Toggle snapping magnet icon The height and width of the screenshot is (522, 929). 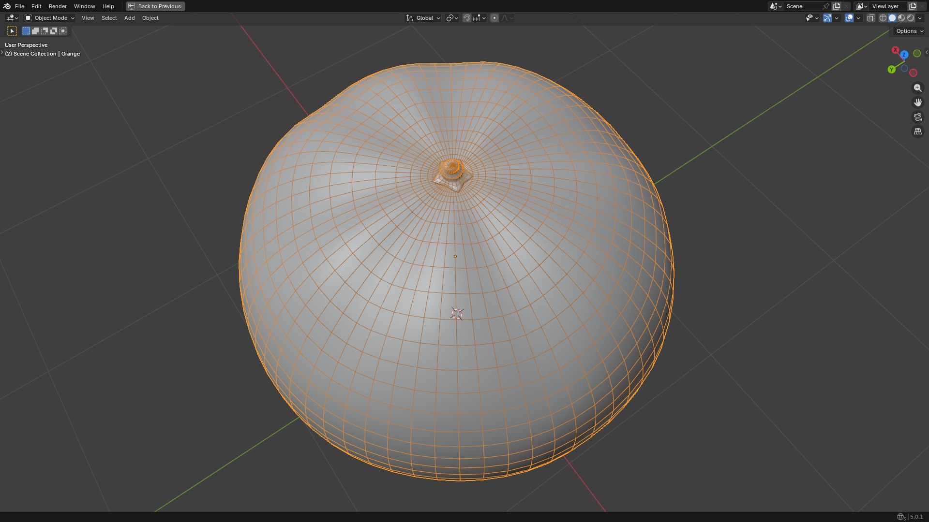coord(467,18)
